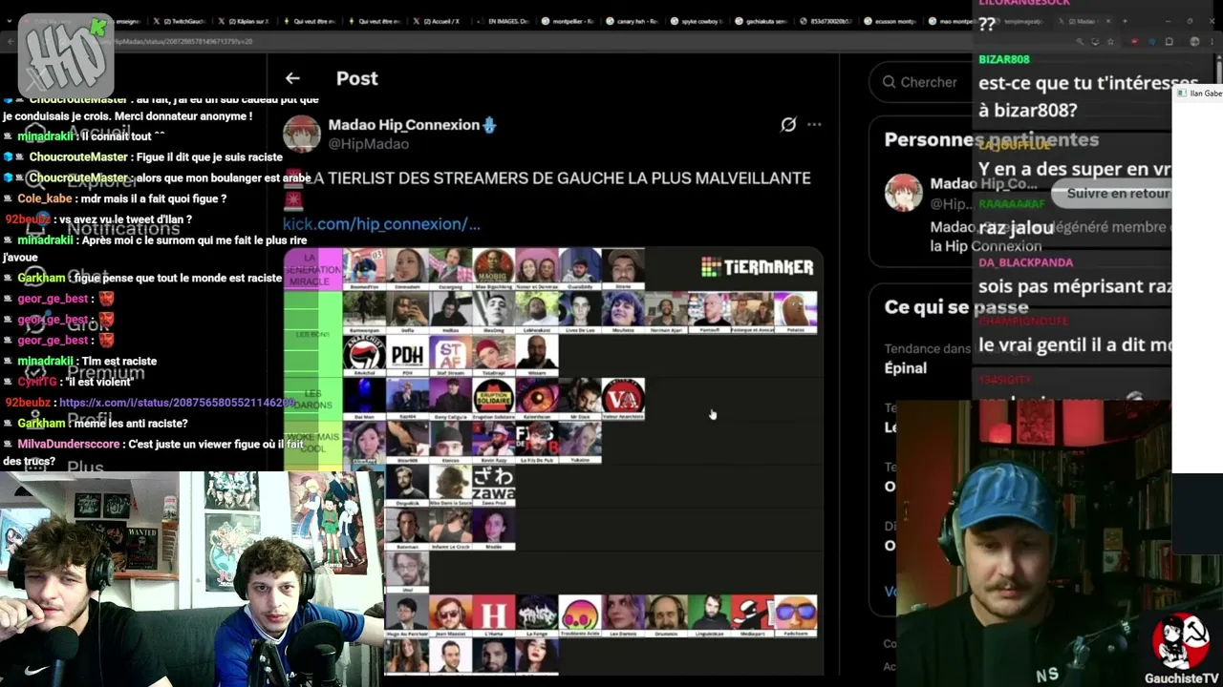Click Madao Hip_Connexion's profile avatar on the post

click(x=302, y=135)
